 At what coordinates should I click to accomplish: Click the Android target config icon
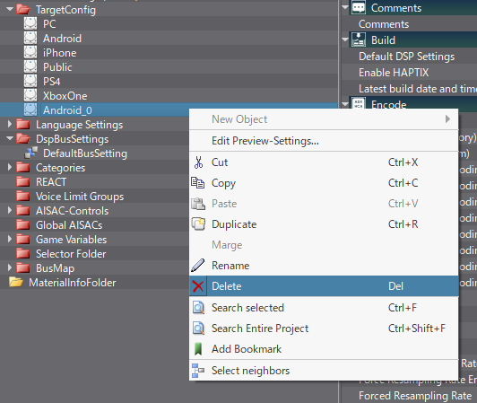(x=30, y=38)
